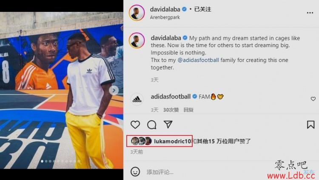Save the post with the bookmark icon
The width and height of the screenshot is (319, 180).
tap(310, 124)
